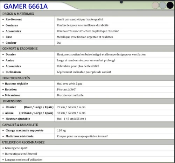Click '70 cm / 50 cm / 6 cm' value

point(71,107)
